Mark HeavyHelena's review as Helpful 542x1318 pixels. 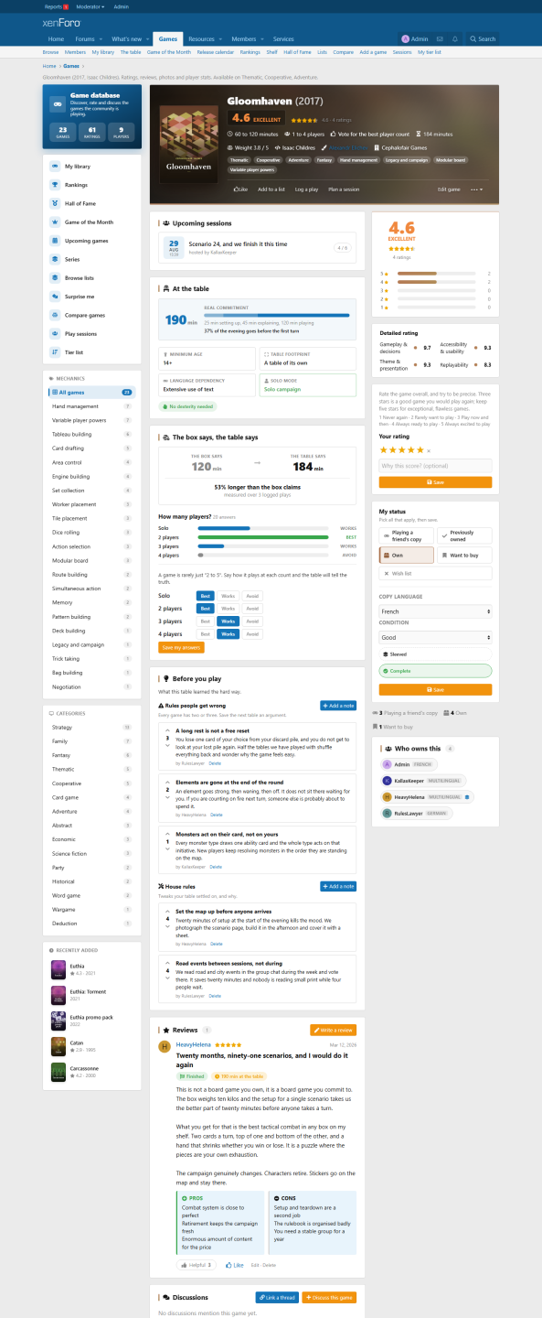pyautogui.click(x=196, y=1265)
